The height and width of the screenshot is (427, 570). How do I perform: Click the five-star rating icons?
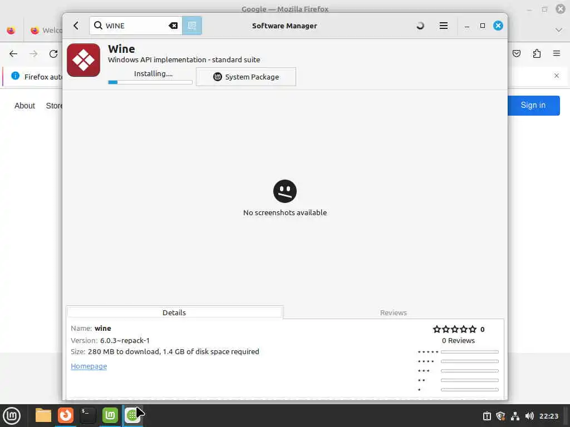(x=454, y=329)
